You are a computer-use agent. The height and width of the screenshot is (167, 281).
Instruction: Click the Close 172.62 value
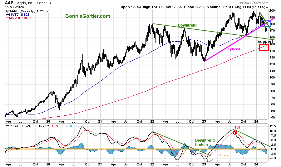tap(195, 7)
